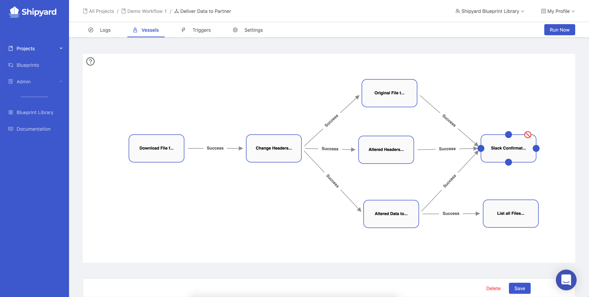
Task: Open the My Profile dropdown
Action: pyautogui.click(x=558, y=11)
